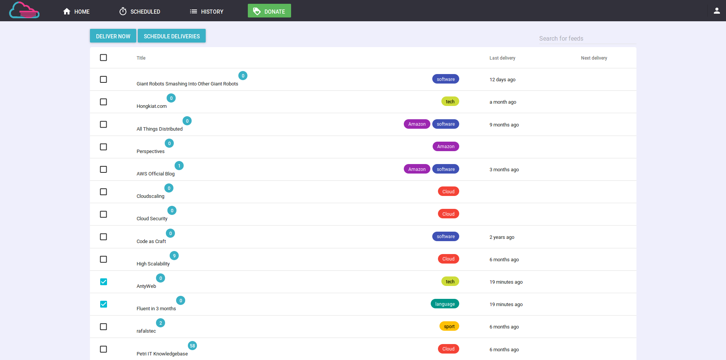Click the badge 9 on High Scalability

[x=174, y=256]
